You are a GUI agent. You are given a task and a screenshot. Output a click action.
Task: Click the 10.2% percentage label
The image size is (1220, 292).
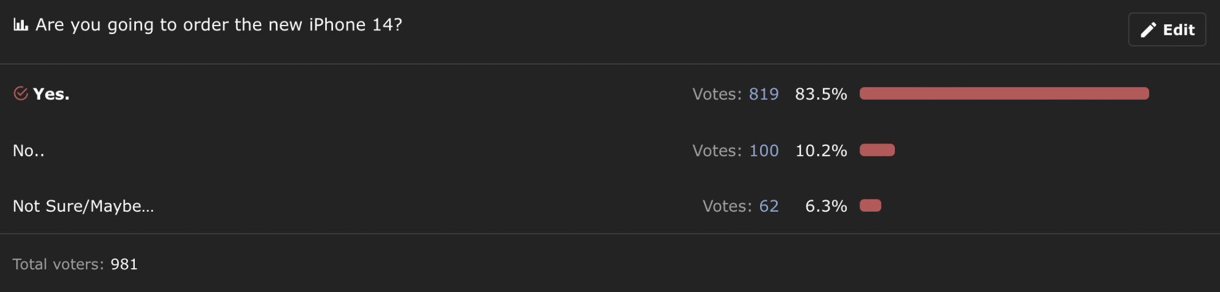pyautogui.click(x=821, y=151)
